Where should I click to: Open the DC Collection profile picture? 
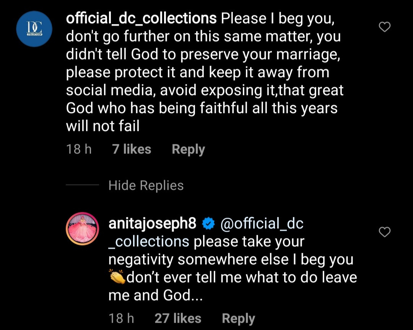34,29
